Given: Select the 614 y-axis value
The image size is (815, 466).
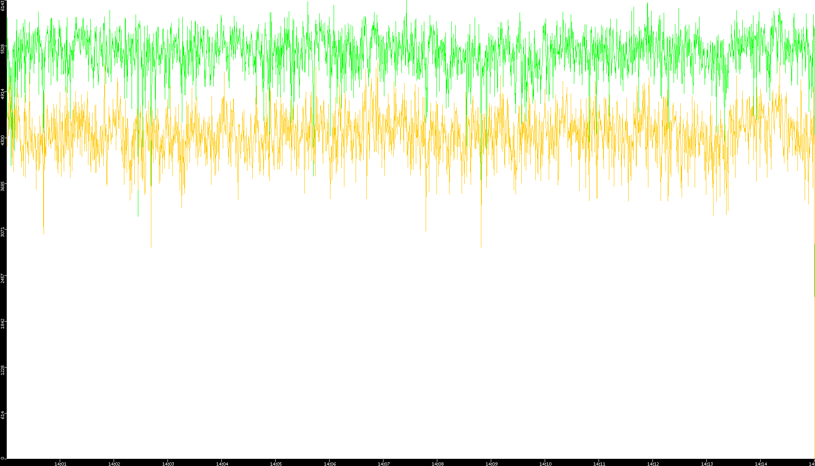Looking at the screenshot, I should tap(3, 415).
